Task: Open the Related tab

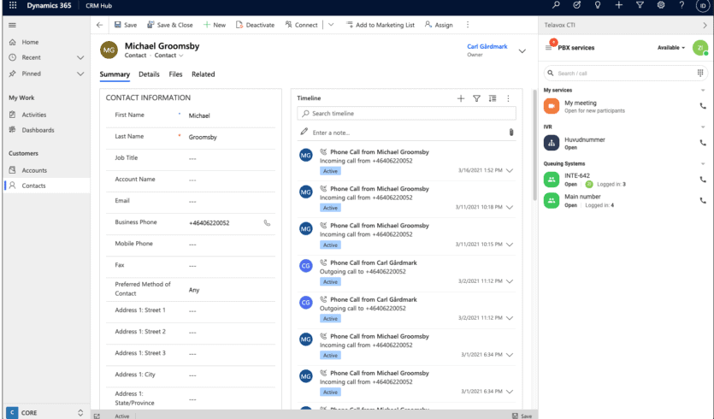Action: click(x=204, y=74)
